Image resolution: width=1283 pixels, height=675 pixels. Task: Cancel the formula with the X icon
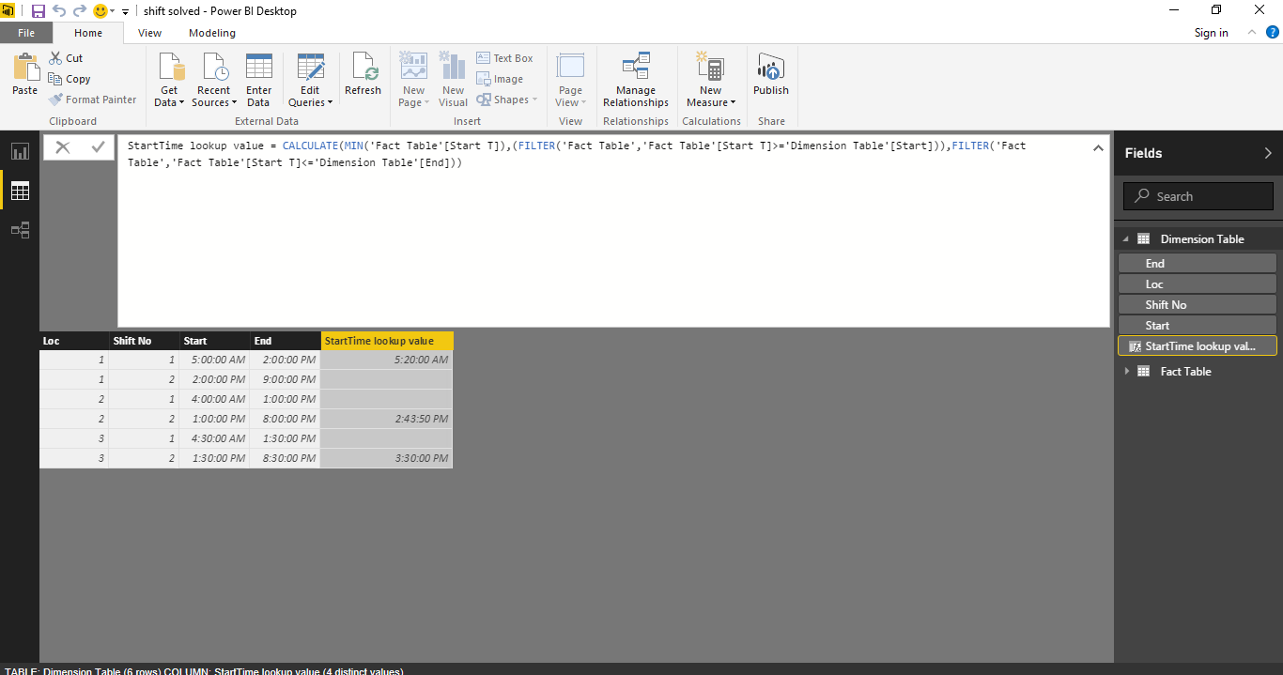tap(62, 146)
